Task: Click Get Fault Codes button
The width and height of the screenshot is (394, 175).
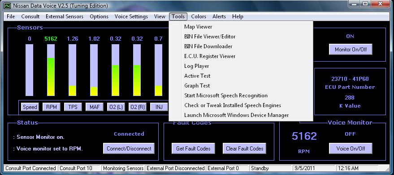Action: pos(193,149)
